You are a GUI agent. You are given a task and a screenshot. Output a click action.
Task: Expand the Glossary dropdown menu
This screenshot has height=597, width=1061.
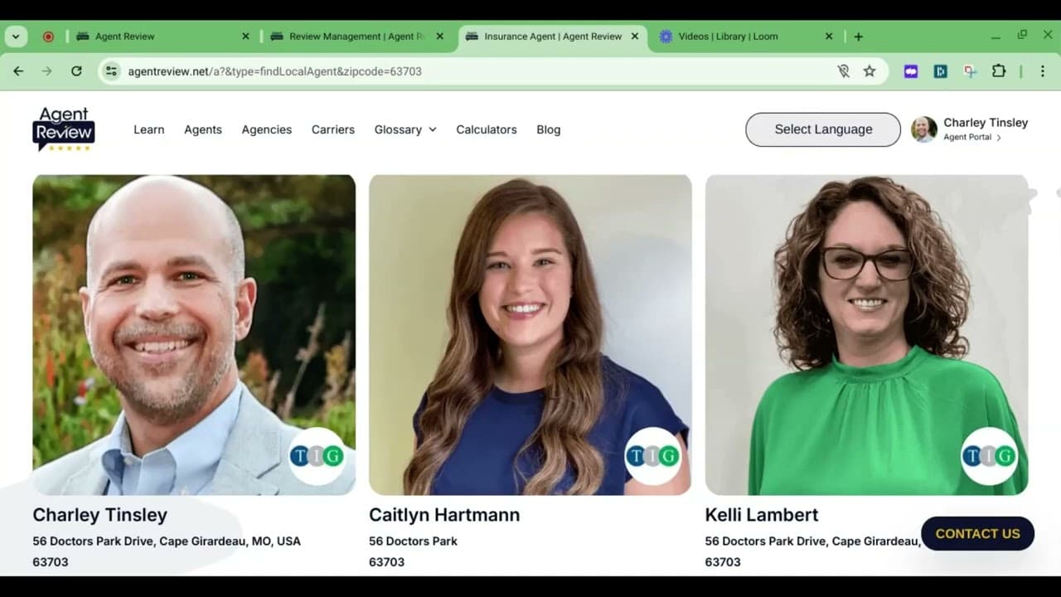pos(405,129)
